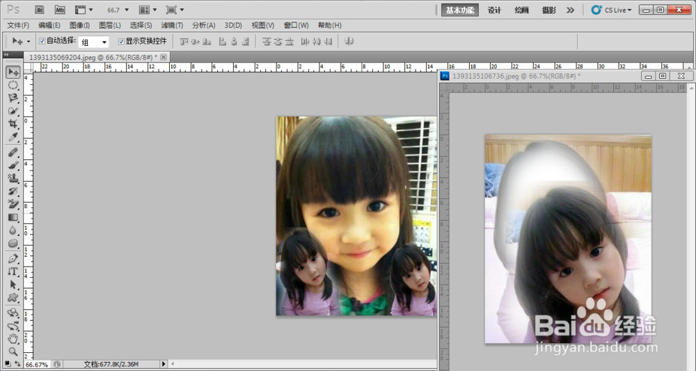The image size is (696, 371).
Task: Select the Eyedropper tool
Action: [13, 136]
